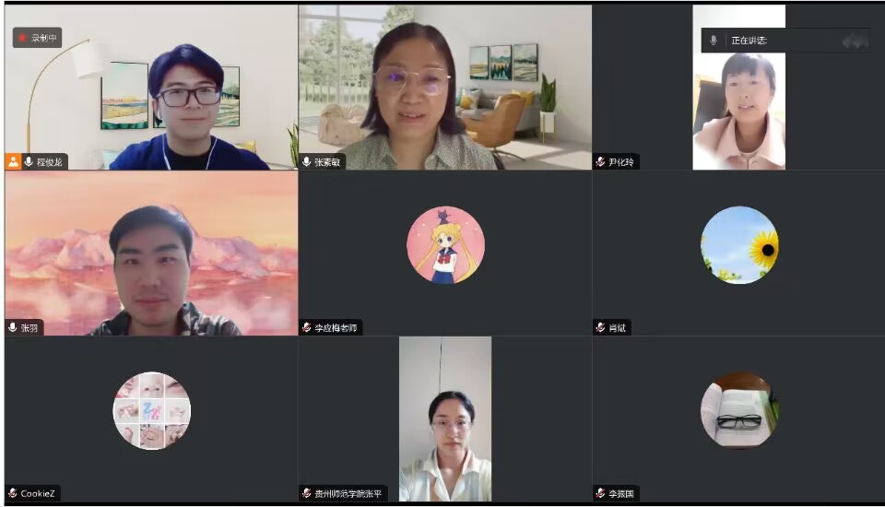The width and height of the screenshot is (885, 507).
Task: Click the muted mic icon beside 李振国
Action: point(600,493)
